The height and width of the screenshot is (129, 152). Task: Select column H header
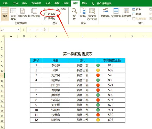point(145,36)
